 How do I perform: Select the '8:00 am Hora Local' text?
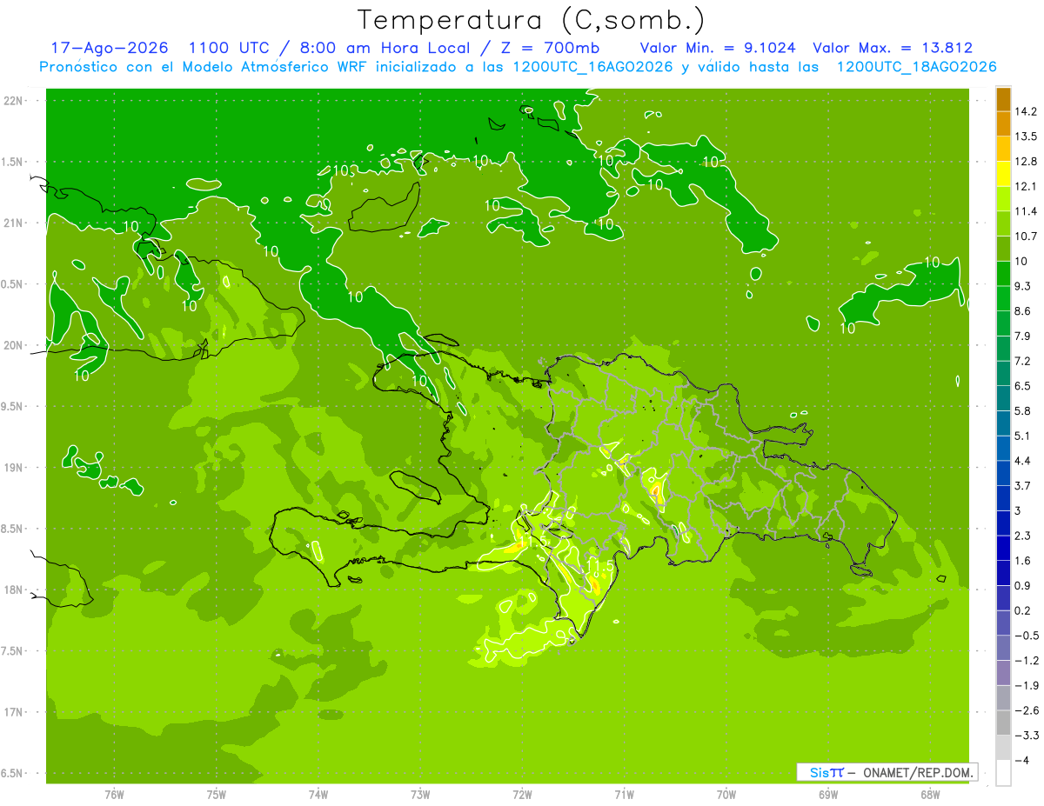click(x=385, y=48)
